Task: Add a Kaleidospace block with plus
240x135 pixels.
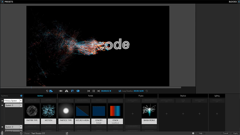Action: 199,114
